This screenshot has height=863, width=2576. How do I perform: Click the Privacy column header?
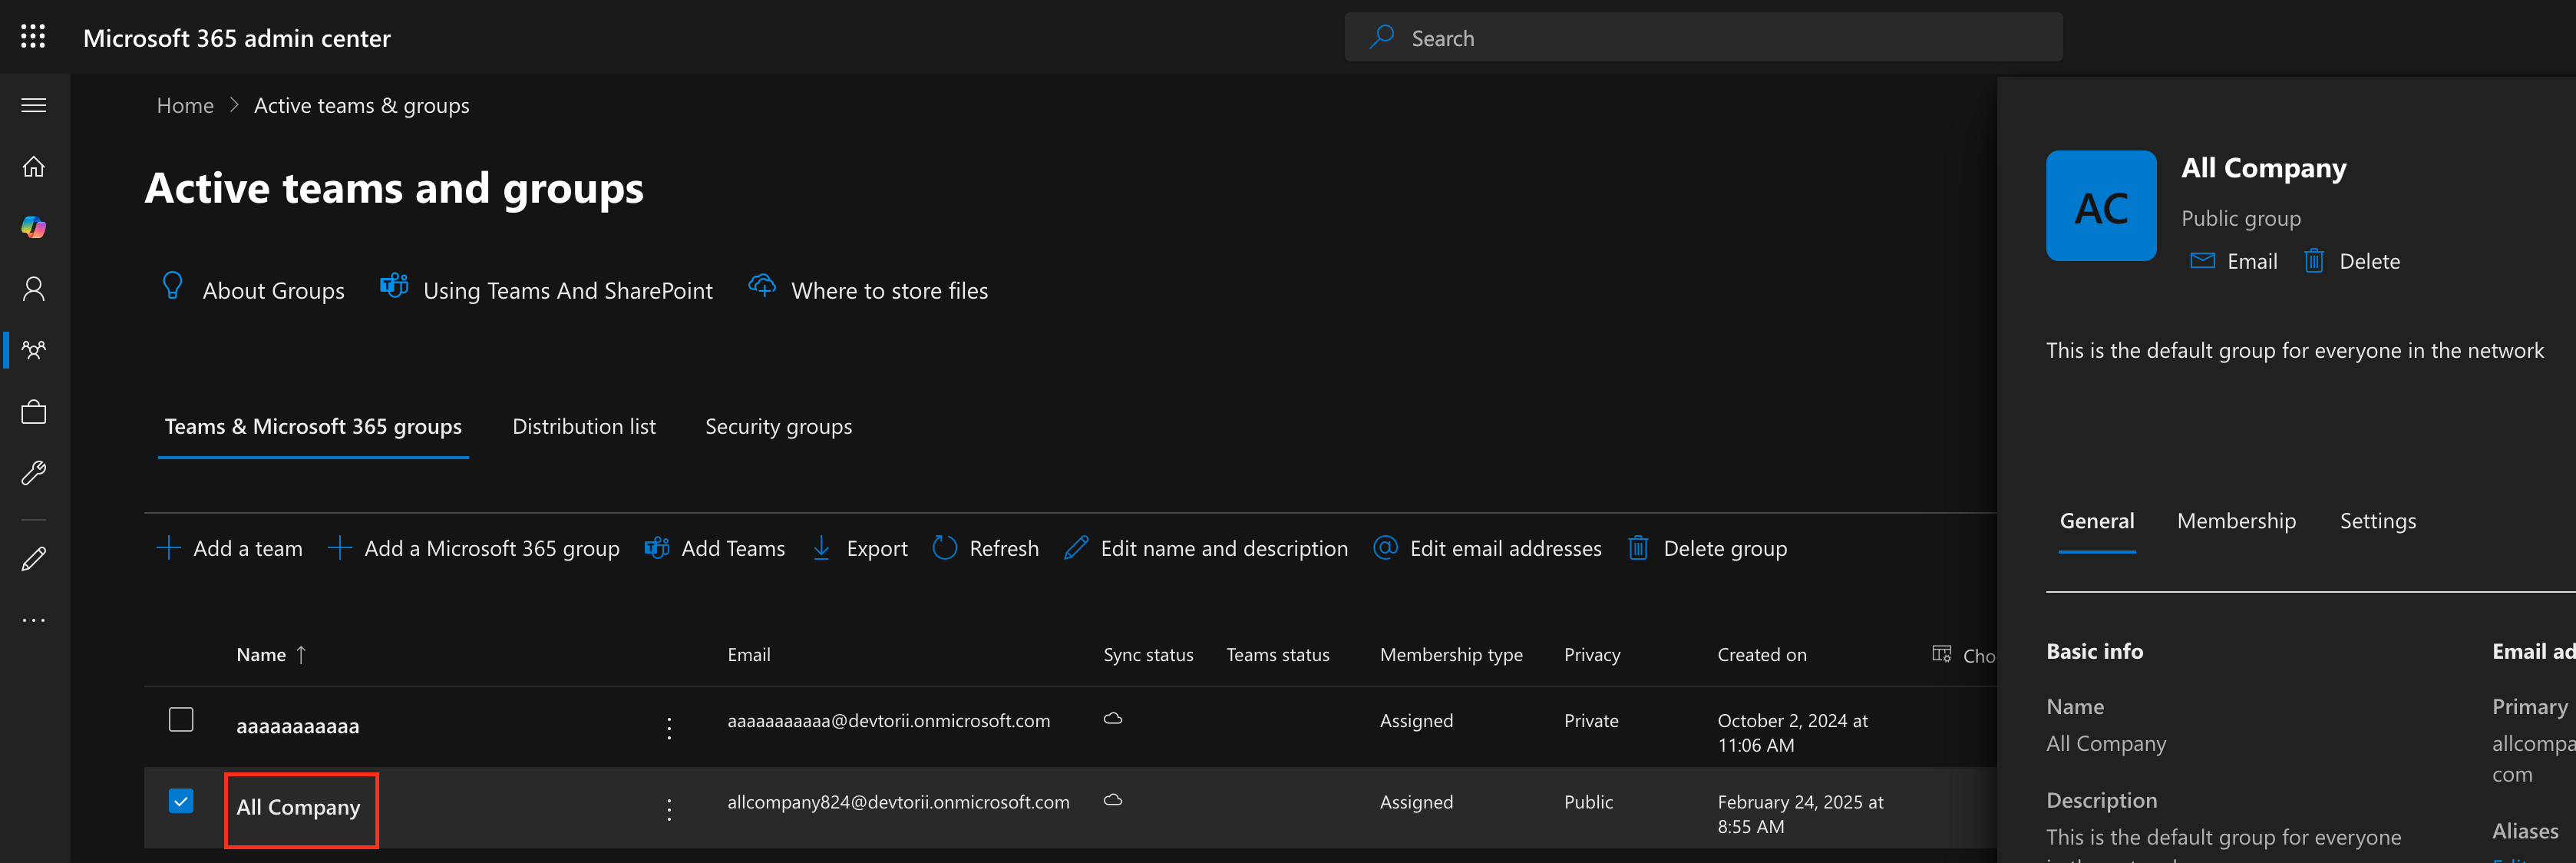point(1592,655)
